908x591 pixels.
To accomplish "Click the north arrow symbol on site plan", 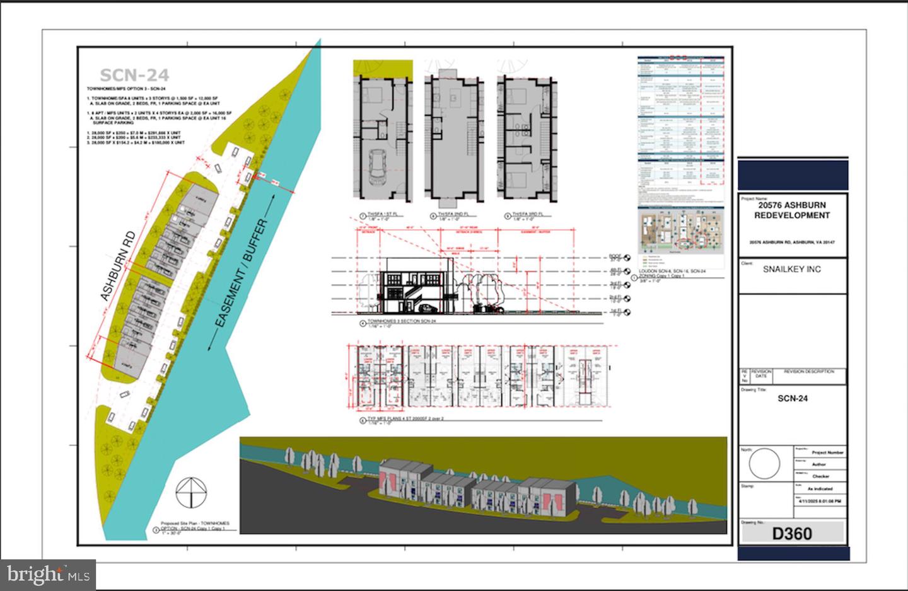I will coord(191,492).
